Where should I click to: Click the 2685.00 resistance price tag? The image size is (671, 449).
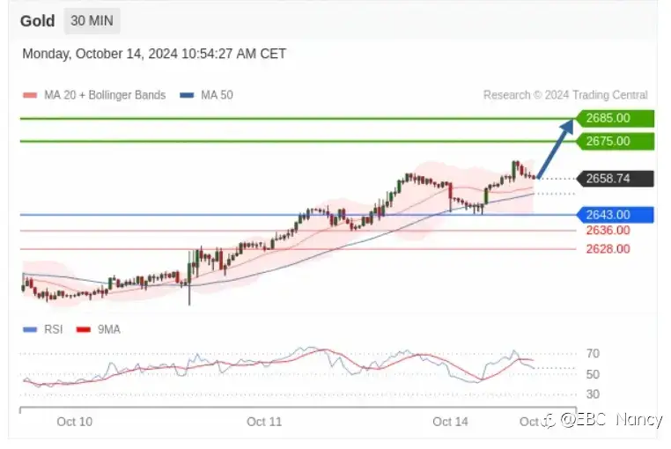616,118
